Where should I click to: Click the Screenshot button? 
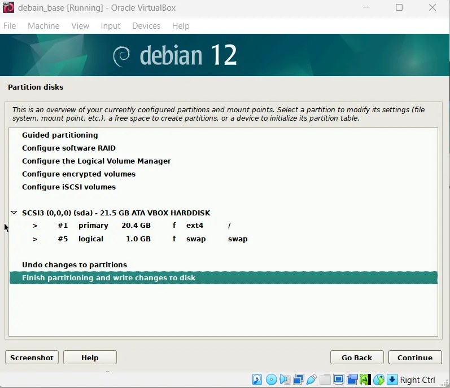(x=32, y=358)
